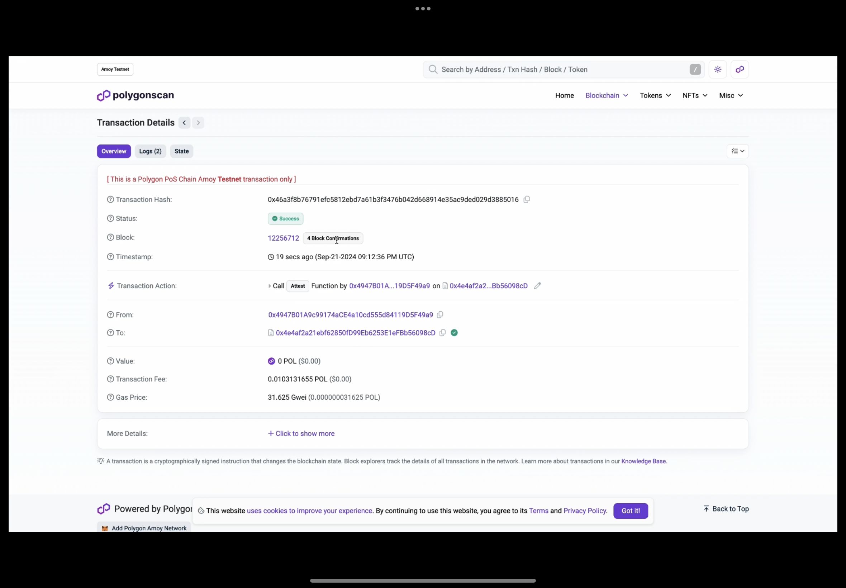Image resolution: width=846 pixels, height=588 pixels.
Task: Click help icon beside Transaction Hash
Action: (x=110, y=199)
